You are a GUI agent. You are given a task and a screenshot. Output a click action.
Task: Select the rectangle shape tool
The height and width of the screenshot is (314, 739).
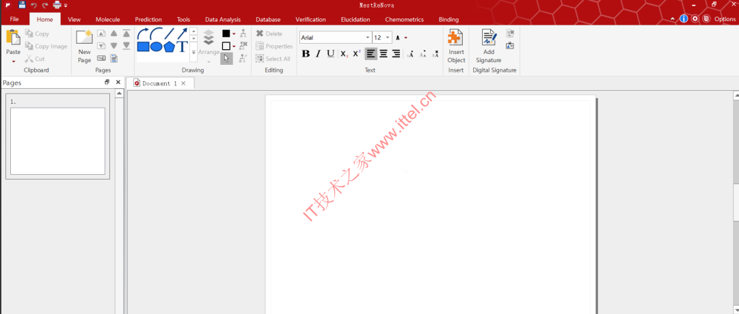tap(144, 46)
